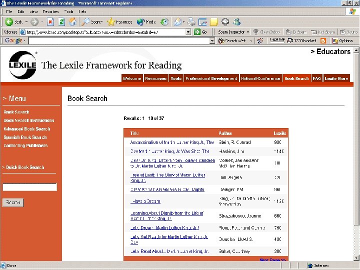Screen dimensions: 360x270
Task: Open the Mail envelope icon
Action: point(177,22)
